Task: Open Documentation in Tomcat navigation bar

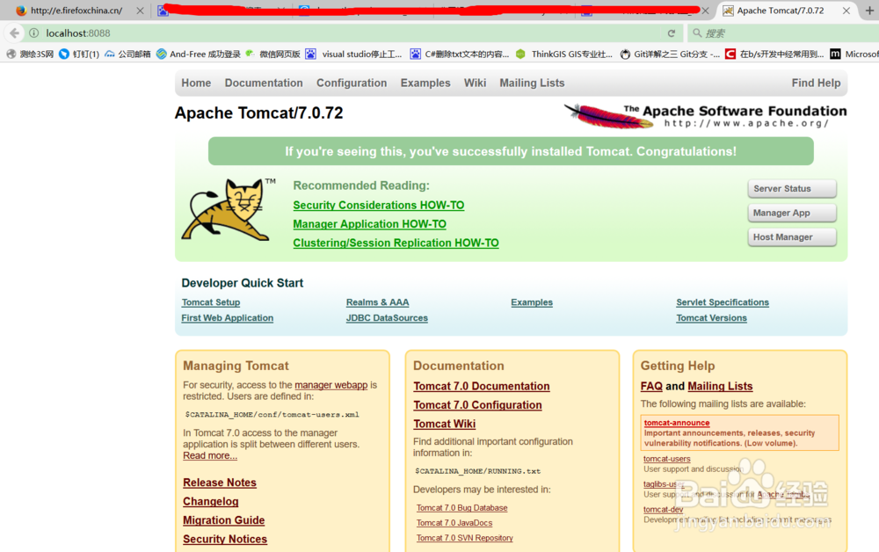Action: click(264, 83)
